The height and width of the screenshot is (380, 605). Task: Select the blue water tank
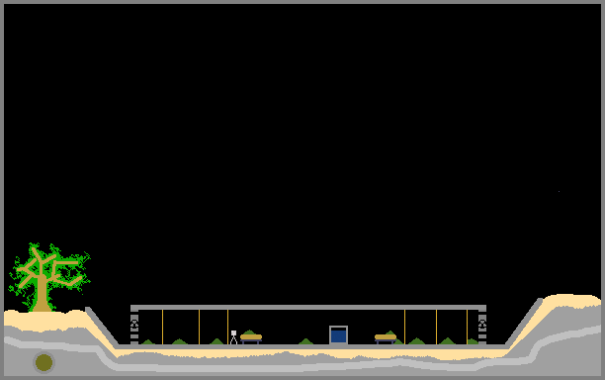coord(338,334)
